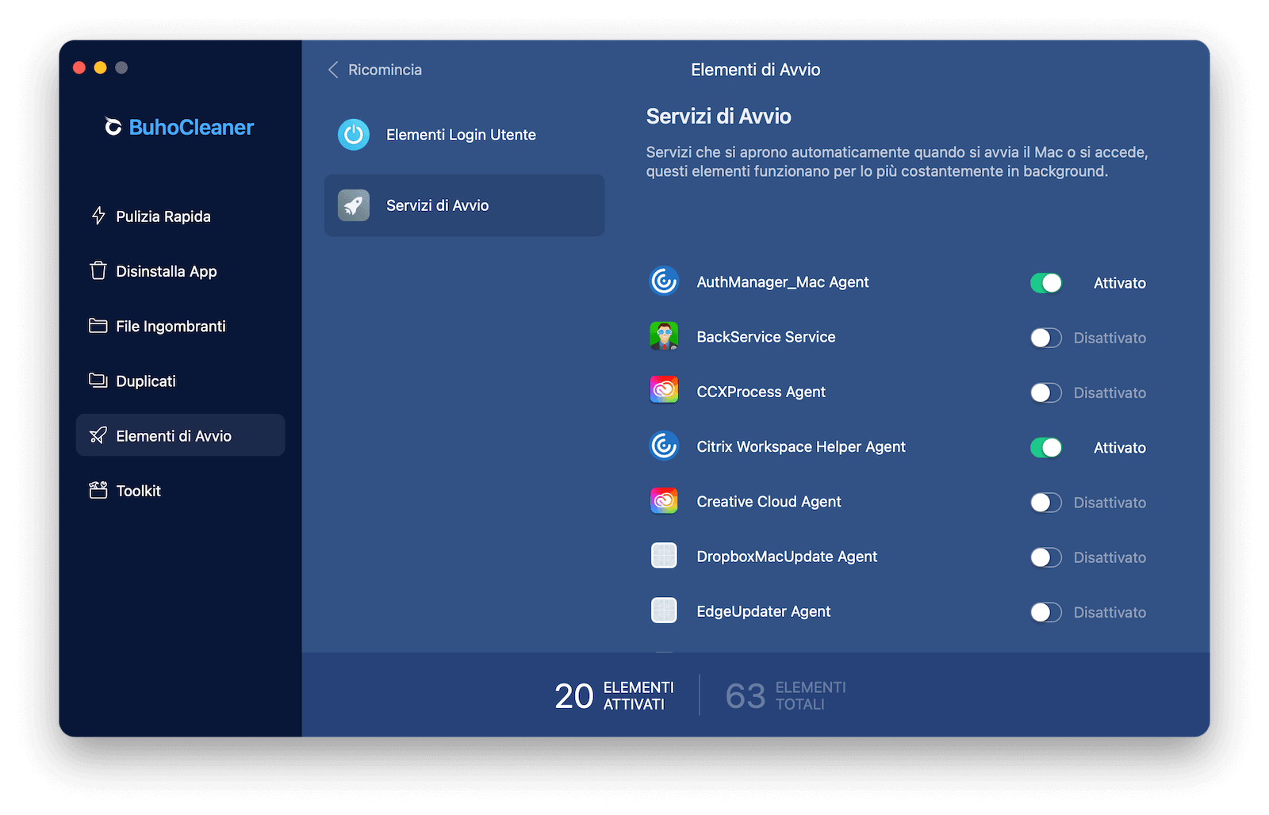Click the 20 Elementi Attivati counter

click(x=614, y=695)
